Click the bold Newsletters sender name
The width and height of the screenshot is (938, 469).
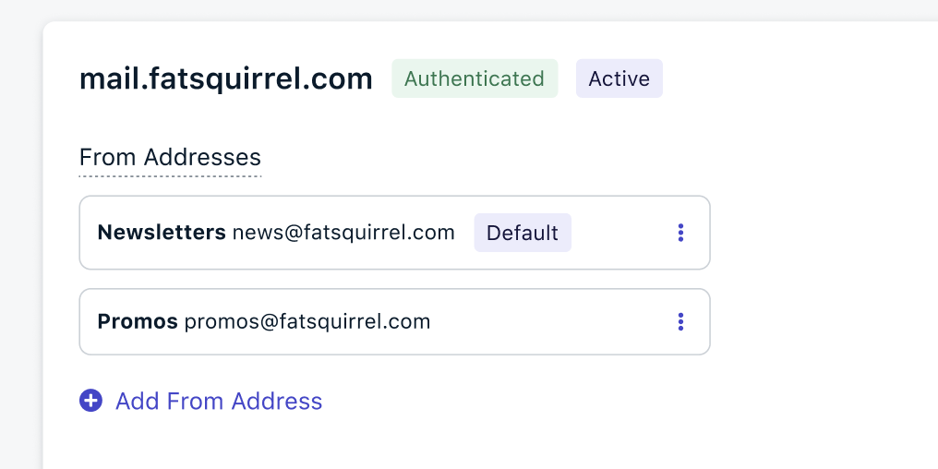(162, 233)
